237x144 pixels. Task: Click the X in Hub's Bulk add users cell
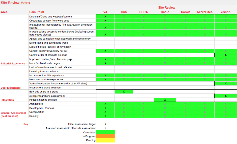point(124,92)
